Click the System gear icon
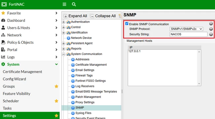The height and width of the screenshot is (119, 215). (3, 64)
